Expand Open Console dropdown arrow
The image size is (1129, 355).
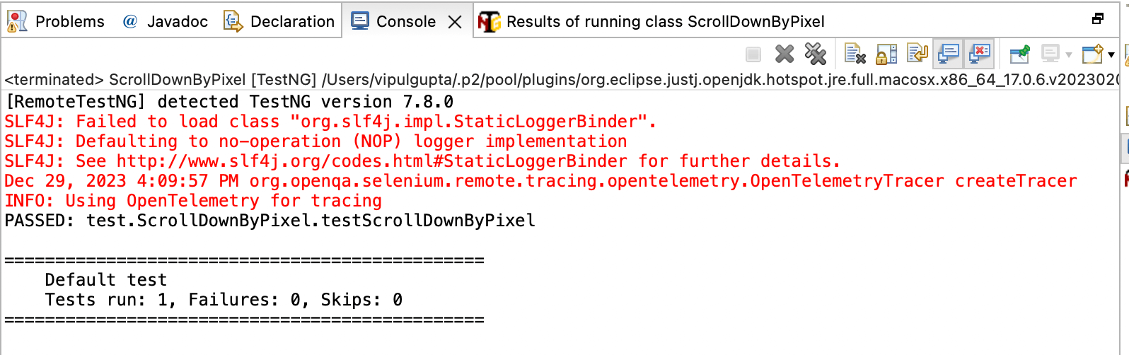tap(1111, 54)
